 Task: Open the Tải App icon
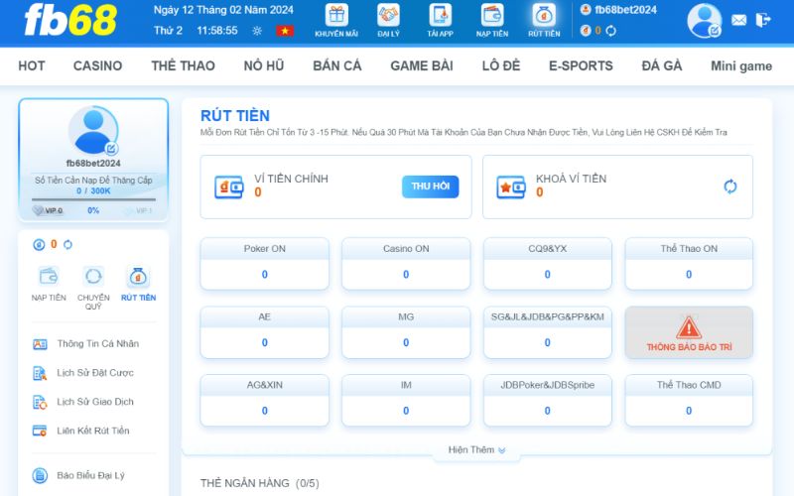pos(440,16)
